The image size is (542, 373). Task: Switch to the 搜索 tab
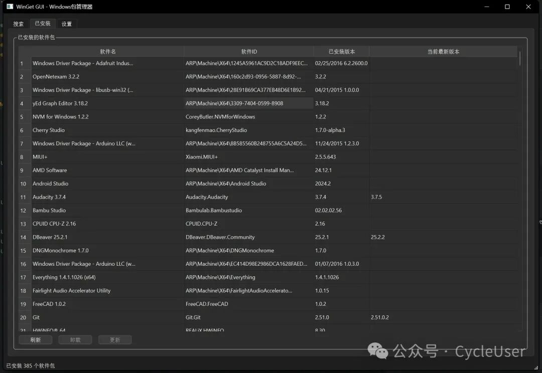coord(19,24)
